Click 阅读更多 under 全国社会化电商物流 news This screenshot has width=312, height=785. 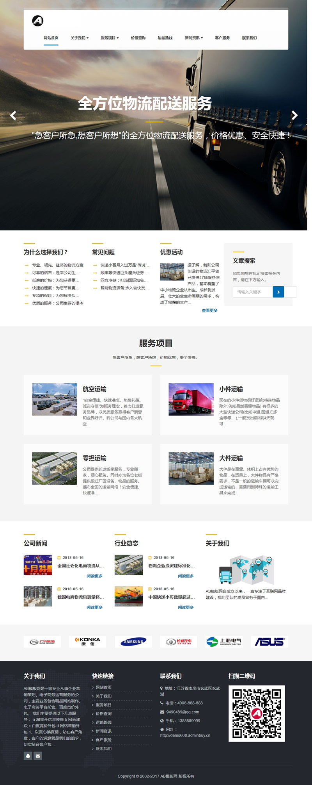click(94, 576)
